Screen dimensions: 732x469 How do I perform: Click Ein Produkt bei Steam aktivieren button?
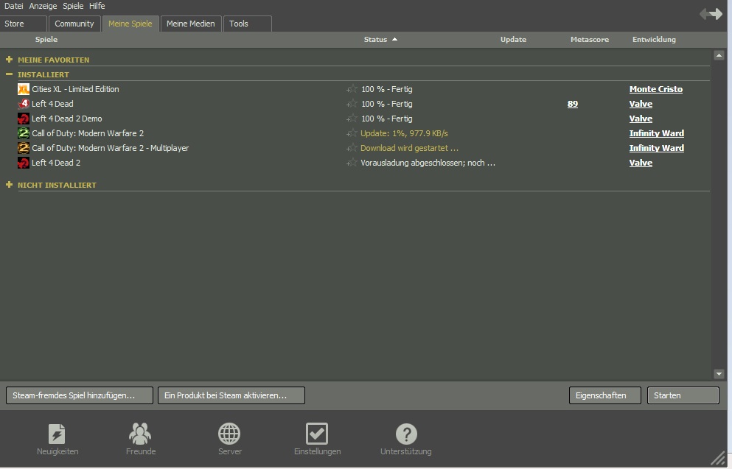(x=231, y=395)
